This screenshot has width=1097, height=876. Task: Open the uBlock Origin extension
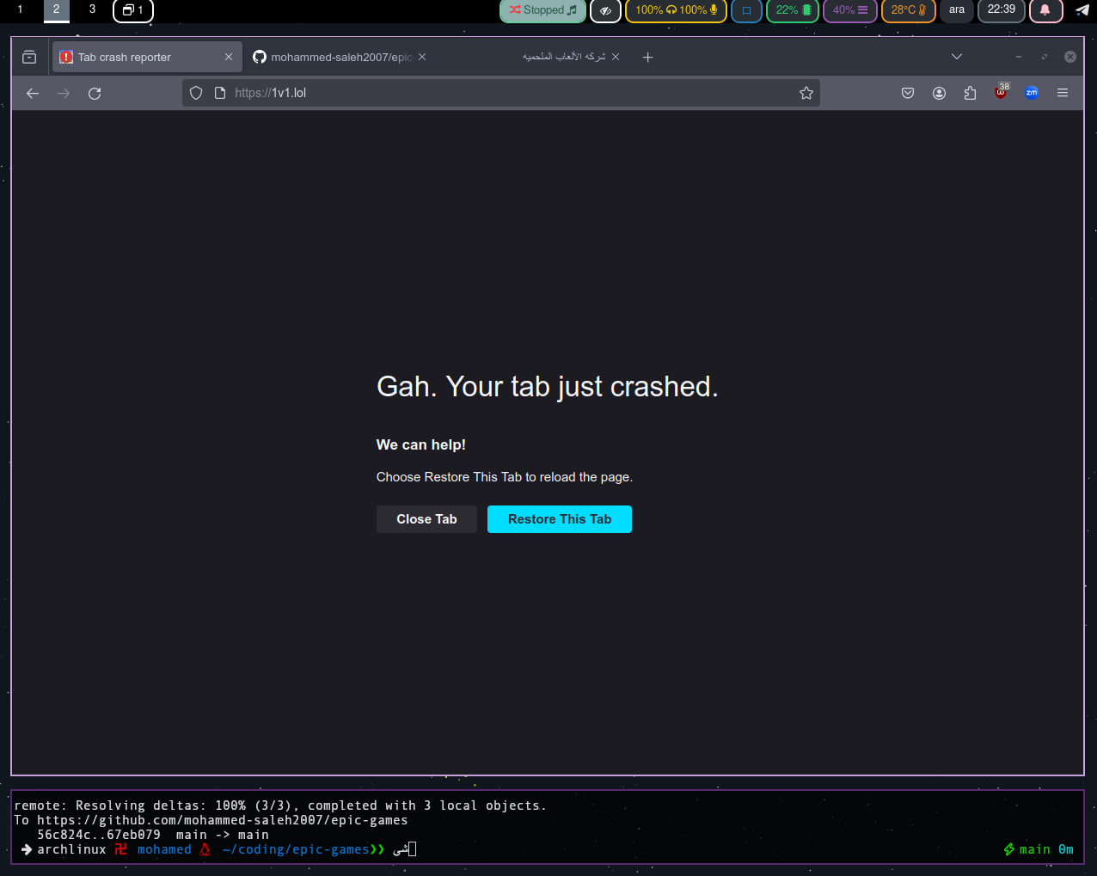click(1001, 93)
